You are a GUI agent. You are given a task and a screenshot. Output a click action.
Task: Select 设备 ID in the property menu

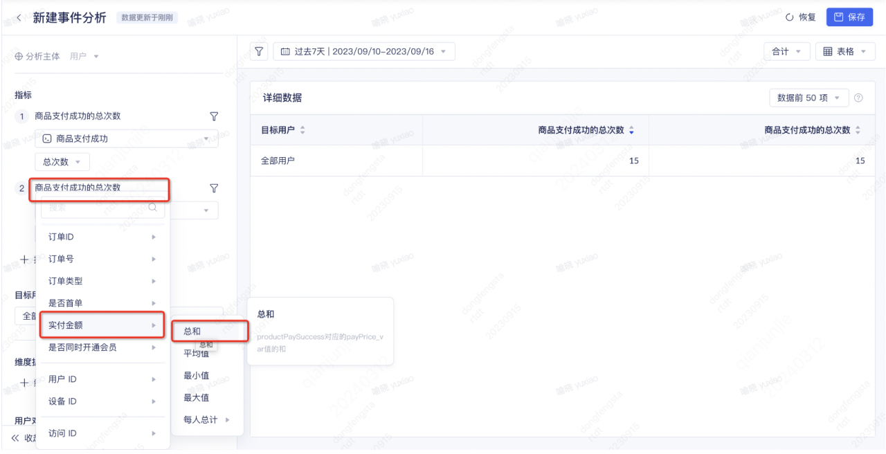point(102,401)
